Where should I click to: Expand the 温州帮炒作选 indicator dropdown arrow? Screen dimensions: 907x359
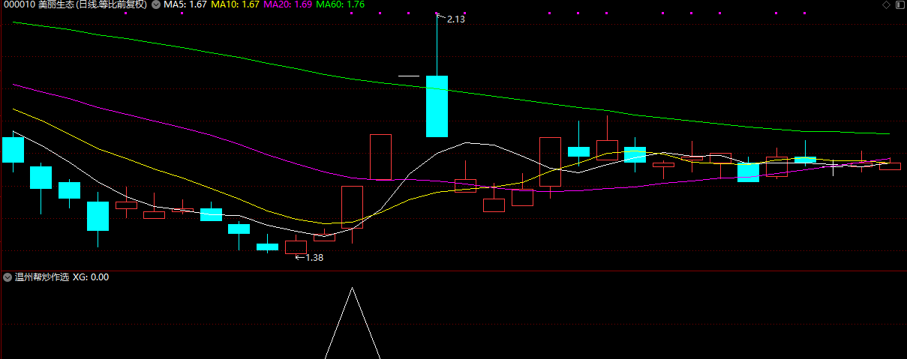pos(8,277)
